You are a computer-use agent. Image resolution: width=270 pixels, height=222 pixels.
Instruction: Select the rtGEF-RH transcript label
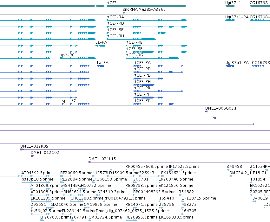tap(115, 36)
